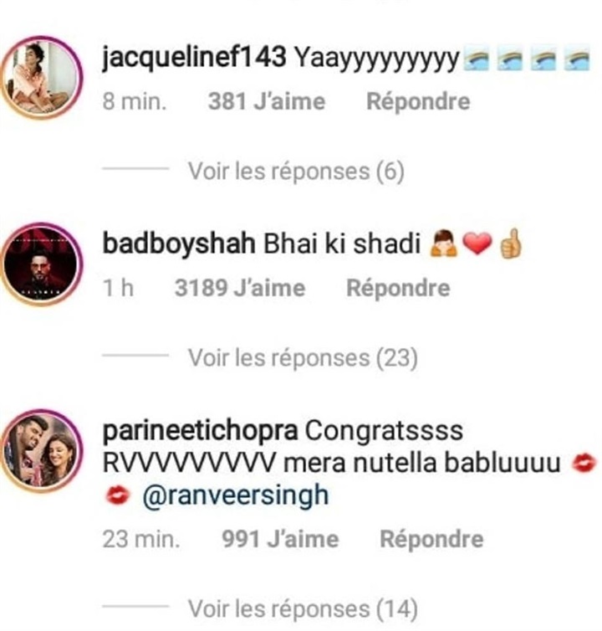Image resolution: width=602 pixels, height=631 pixels.
Task: Tap the @ranveersingh mention
Action: [x=236, y=495]
